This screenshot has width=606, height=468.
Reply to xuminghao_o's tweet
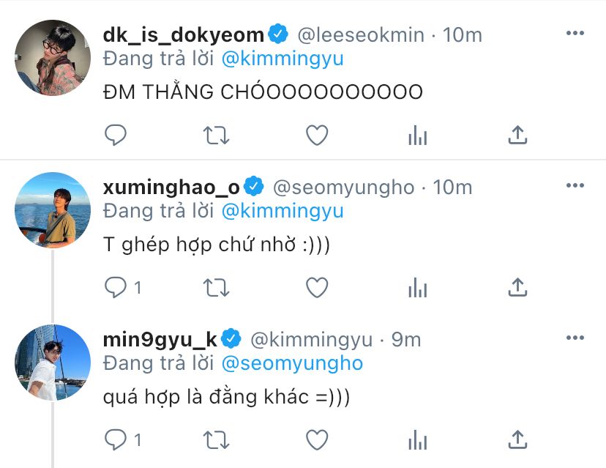[116, 288]
